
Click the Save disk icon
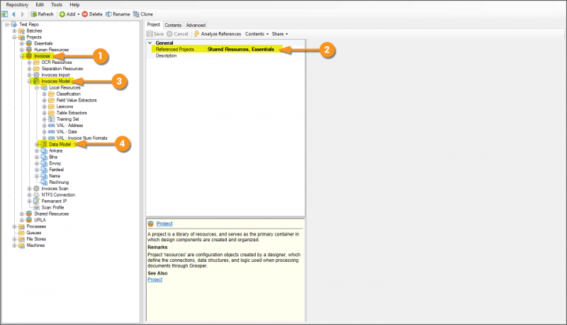pyautogui.click(x=150, y=33)
